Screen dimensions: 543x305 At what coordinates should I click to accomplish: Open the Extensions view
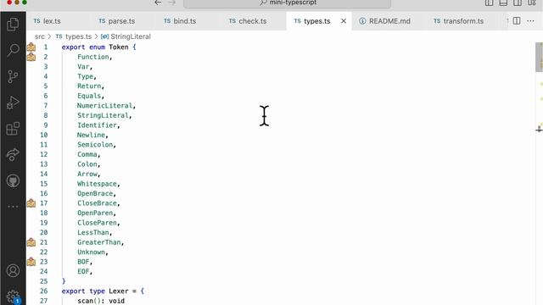[x=13, y=129]
